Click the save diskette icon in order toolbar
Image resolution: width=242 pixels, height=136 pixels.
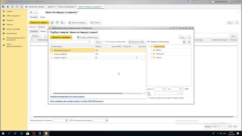(52, 23)
